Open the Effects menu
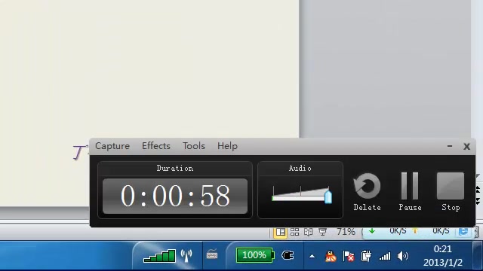483x271 pixels. [156, 145]
